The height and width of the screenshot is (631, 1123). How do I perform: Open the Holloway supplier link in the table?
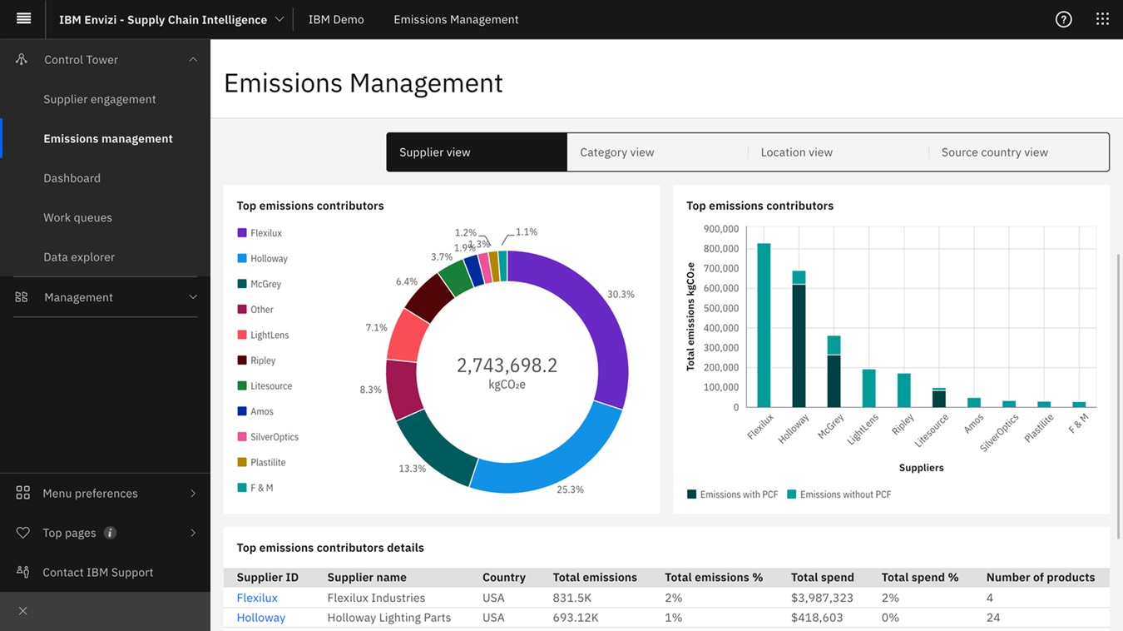pyautogui.click(x=260, y=617)
